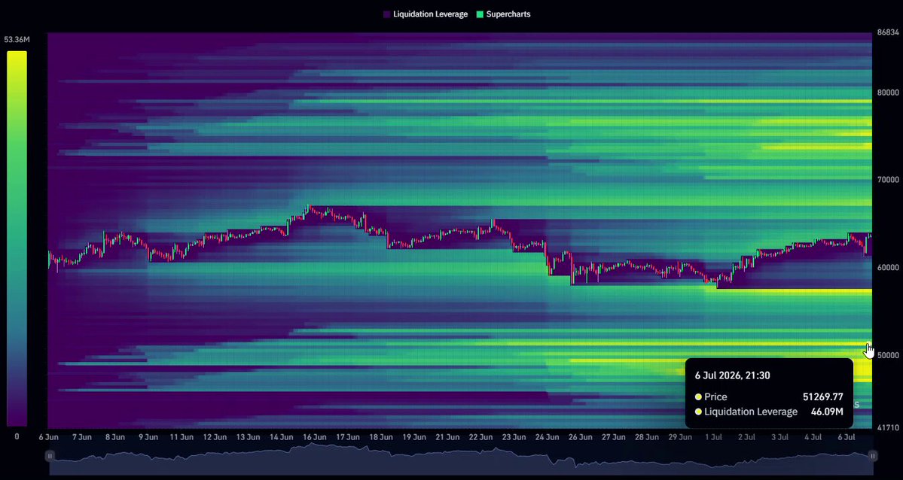903x480 pixels.
Task: Click the 53.36M color scale maximum label
Action: pyautogui.click(x=17, y=40)
